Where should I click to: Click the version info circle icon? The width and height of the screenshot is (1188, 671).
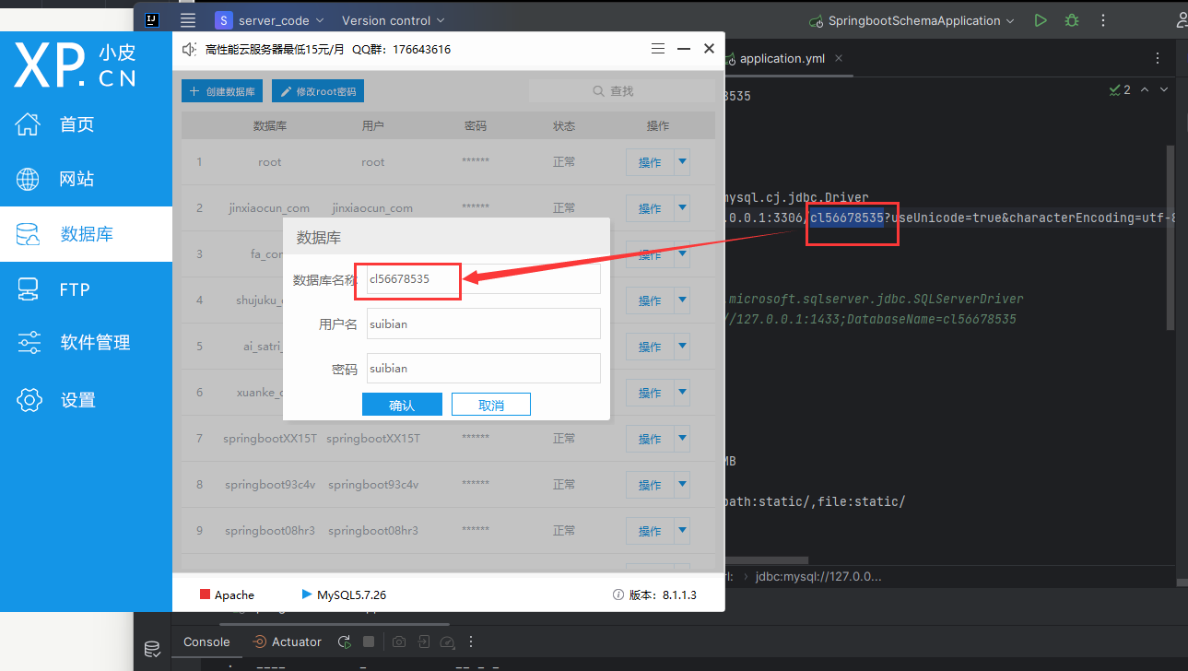pyautogui.click(x=618, y=594)
